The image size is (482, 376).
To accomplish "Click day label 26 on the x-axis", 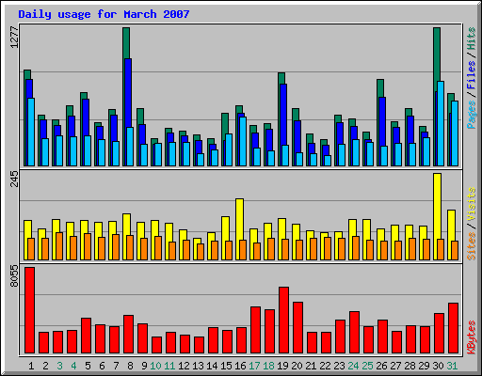I will tap(381, 366).
